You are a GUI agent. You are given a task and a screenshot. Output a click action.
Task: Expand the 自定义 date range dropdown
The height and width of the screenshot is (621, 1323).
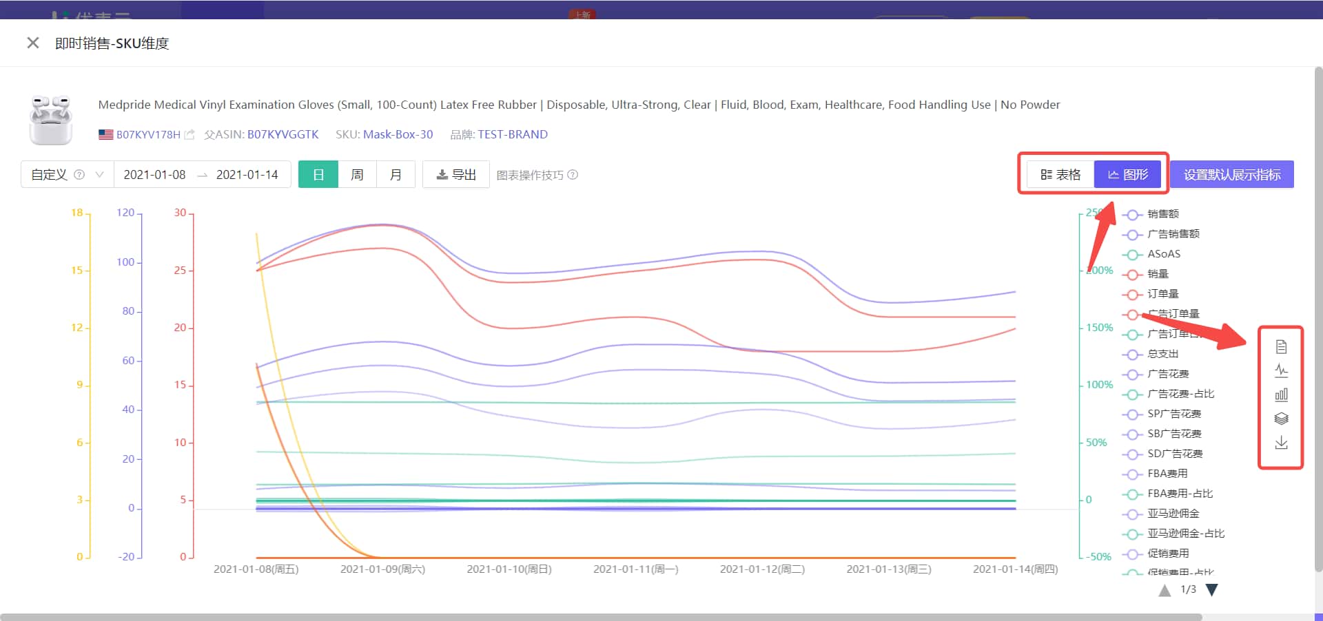[99, 175]
